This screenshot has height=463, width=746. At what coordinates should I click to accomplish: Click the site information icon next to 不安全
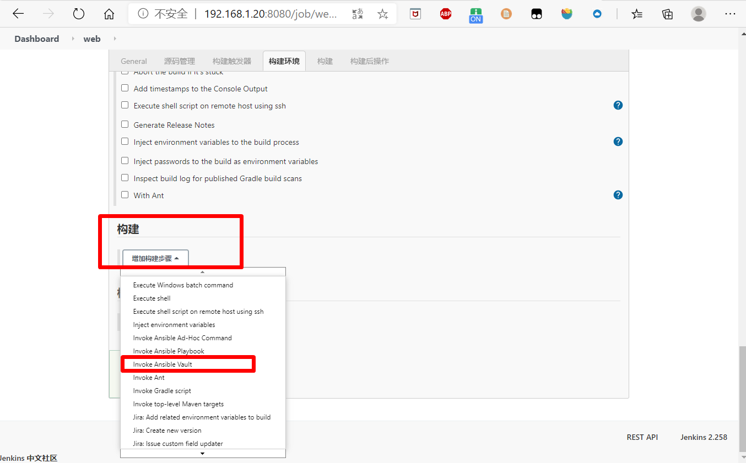pos(143,14)
